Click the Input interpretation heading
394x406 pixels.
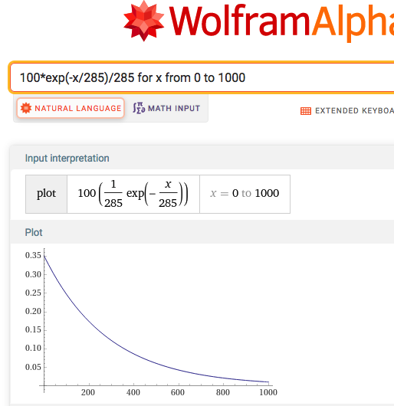click(67, 159)
